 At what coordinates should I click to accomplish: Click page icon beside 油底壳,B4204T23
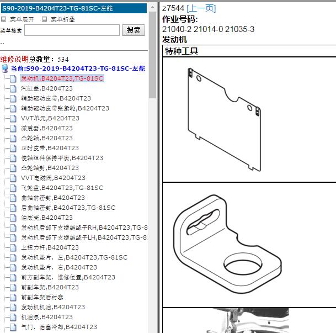pyautogui.click(x=13, y=218)
